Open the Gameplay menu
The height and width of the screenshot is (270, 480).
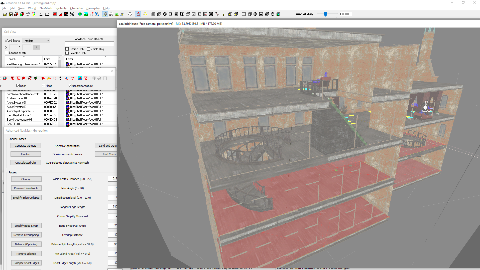click(x=93, y=8)
